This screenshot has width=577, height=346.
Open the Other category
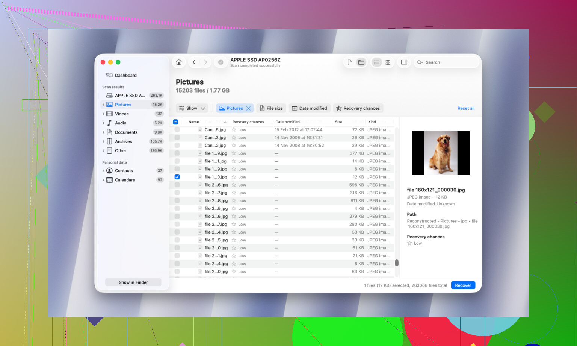(x=134, y=151)
